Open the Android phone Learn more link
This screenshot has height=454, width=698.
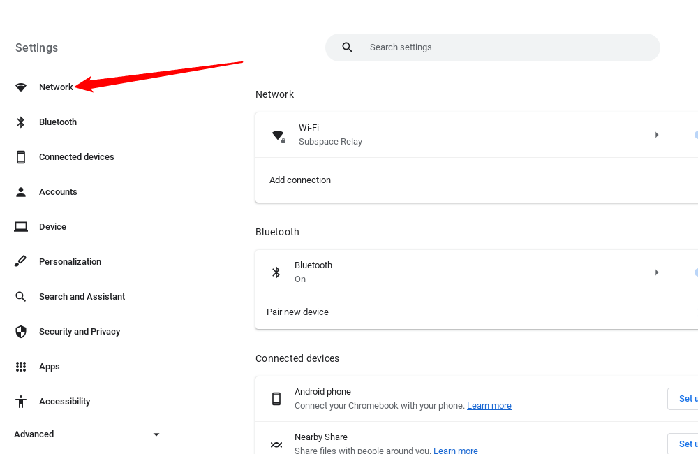pyautogui.click(x=489, y=405)
